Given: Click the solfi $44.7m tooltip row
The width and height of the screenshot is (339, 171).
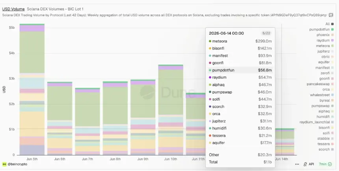Looking at the screenshot, I should pos(240,99).
